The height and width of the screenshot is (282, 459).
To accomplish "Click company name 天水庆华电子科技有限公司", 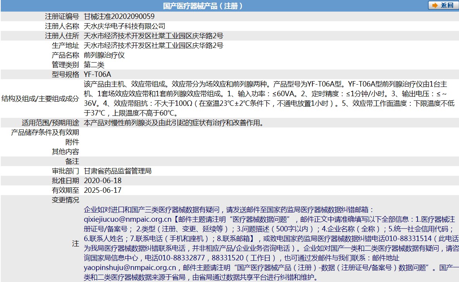I will coord(124,26).
